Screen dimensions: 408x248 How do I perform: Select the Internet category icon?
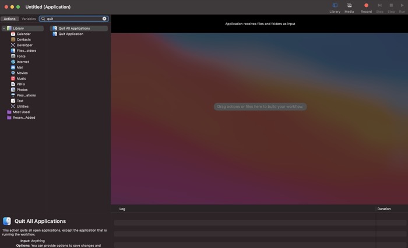(x=13, y=62)
